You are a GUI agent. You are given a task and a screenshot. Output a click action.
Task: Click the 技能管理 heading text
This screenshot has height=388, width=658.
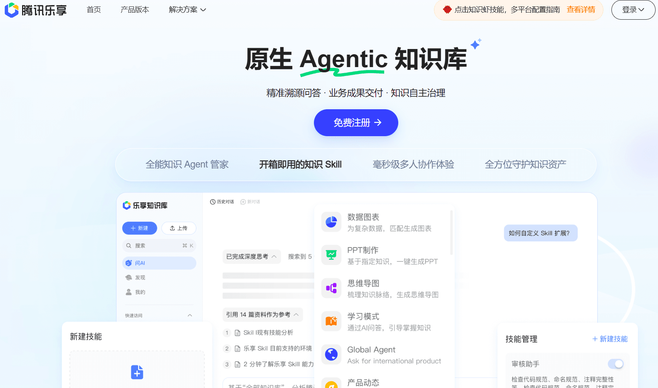coord(522,339)
